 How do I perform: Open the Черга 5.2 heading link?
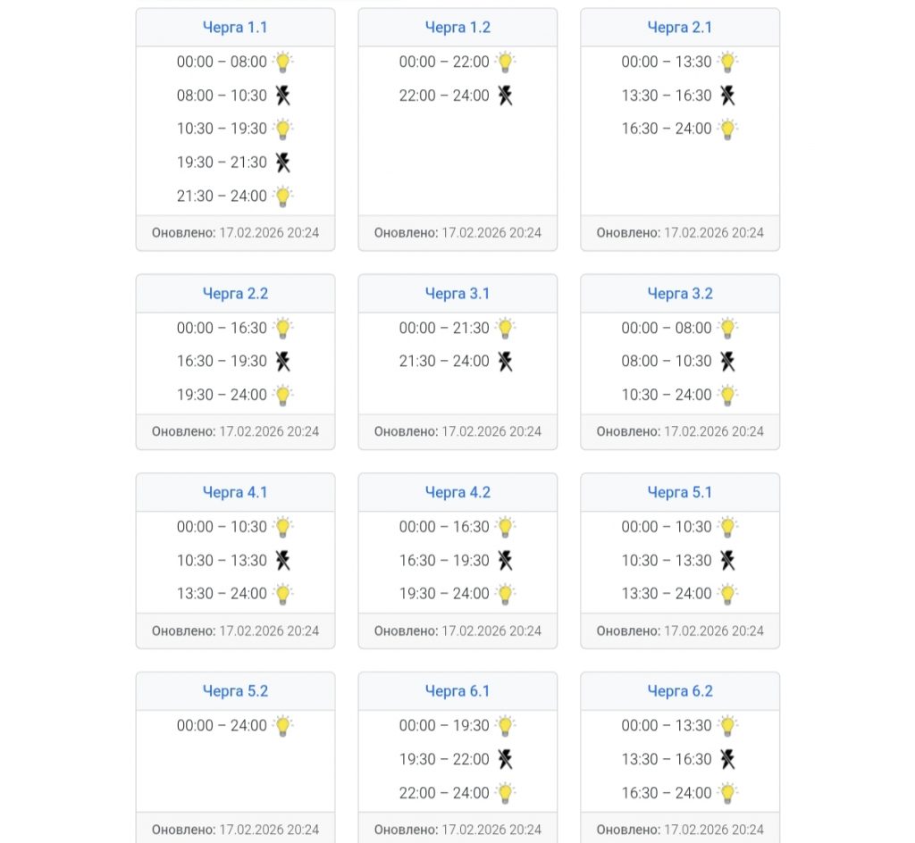235,691
